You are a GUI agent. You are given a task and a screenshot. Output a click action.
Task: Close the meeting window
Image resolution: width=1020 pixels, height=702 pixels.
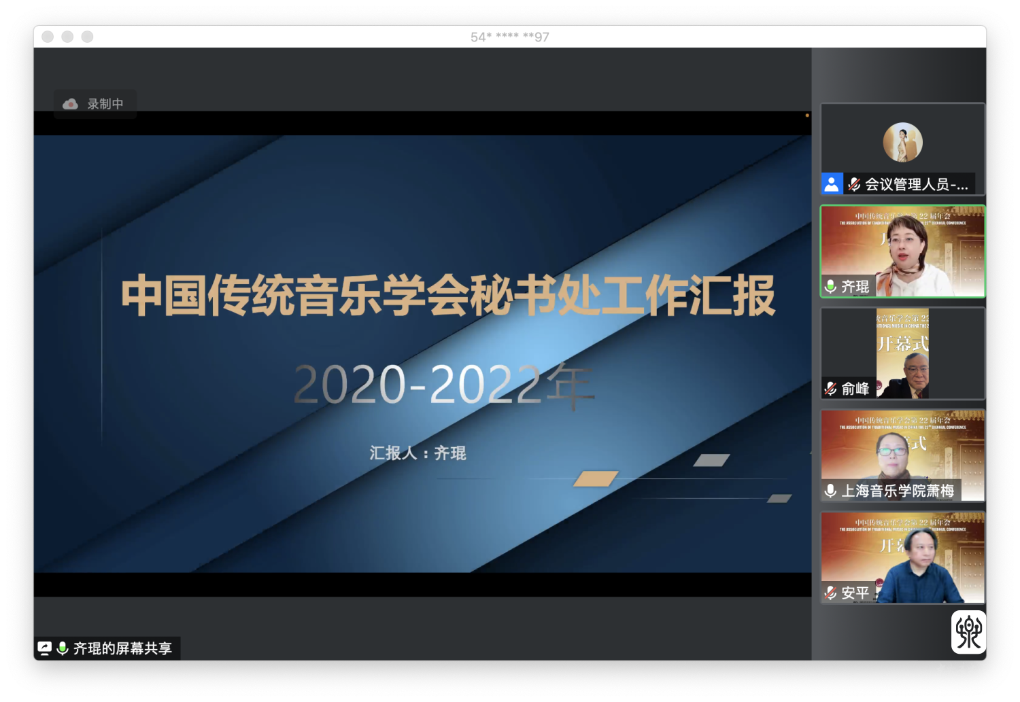48,37
